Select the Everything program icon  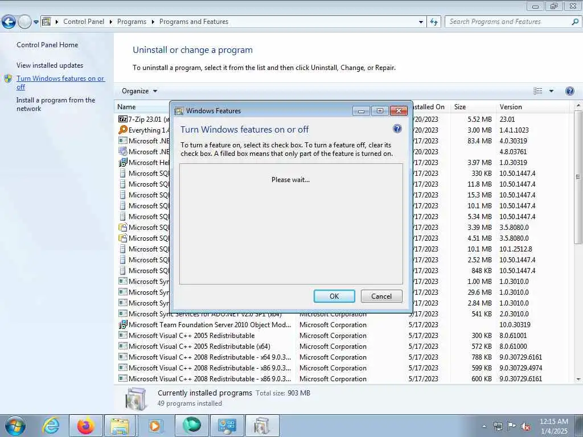click(123, 130)
